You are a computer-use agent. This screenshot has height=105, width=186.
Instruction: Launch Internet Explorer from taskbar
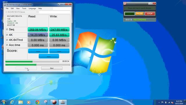point(12,102)
